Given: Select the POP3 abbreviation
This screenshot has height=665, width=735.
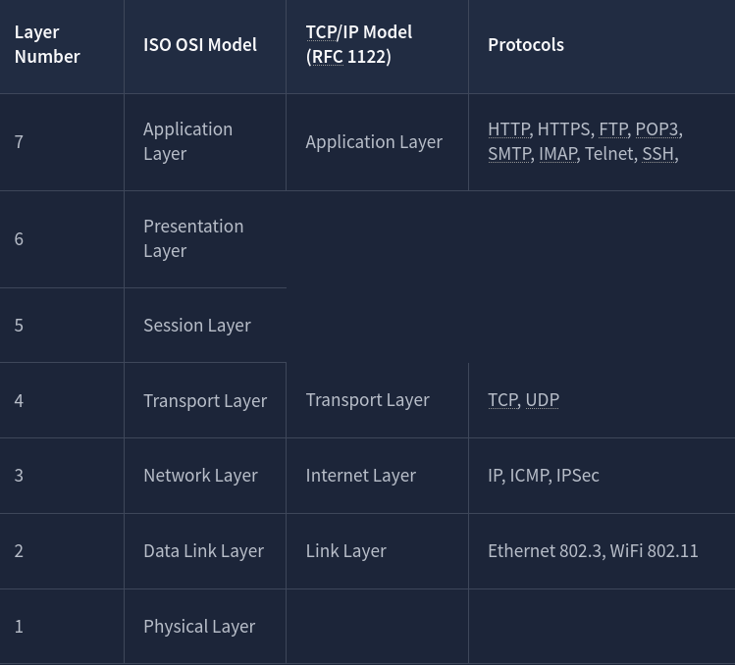Looking at the screenshot, I should [656, 129].
